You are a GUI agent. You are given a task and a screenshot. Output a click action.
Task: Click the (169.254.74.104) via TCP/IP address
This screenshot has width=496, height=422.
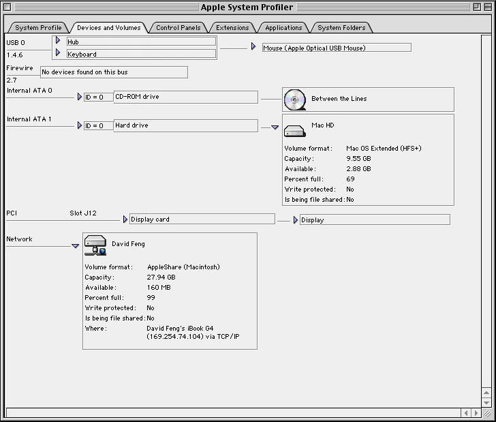[193, 337]
